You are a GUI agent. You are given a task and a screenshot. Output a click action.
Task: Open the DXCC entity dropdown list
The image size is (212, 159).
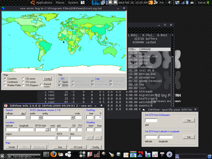72,117
